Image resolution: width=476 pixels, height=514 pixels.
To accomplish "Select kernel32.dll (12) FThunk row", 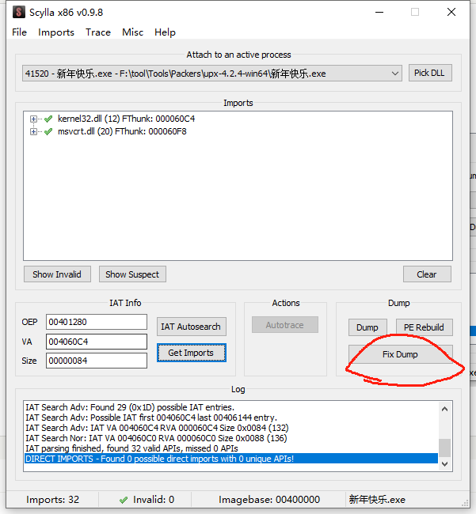I will click(127, 119).
